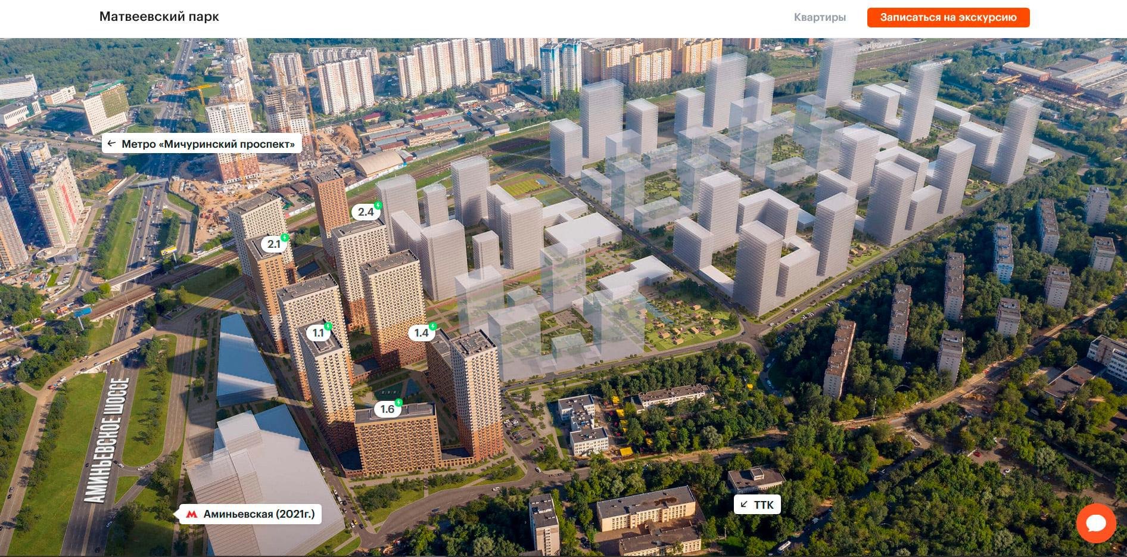The image size is (1127, 557).
Task: Open the Квартиры menu link
Action: (820, 17)
